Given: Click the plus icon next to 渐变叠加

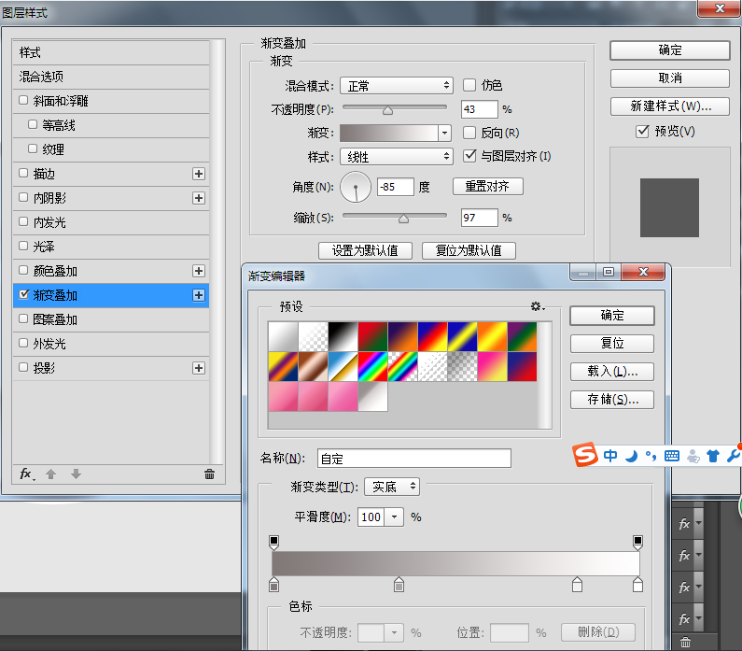Looking at the screenshot, I should click(199, 295).
